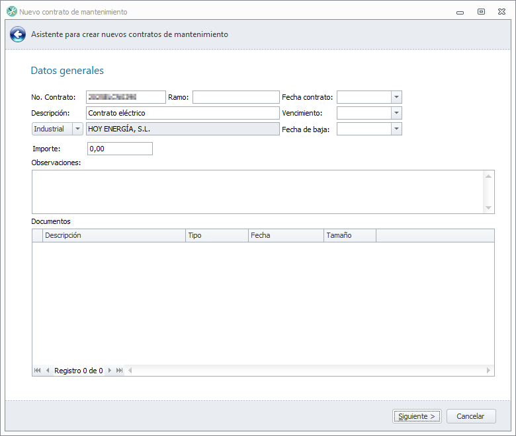The height and width of the screenshot is (436, 516).
Task: Click the Cancelar button
Action: 471,416
